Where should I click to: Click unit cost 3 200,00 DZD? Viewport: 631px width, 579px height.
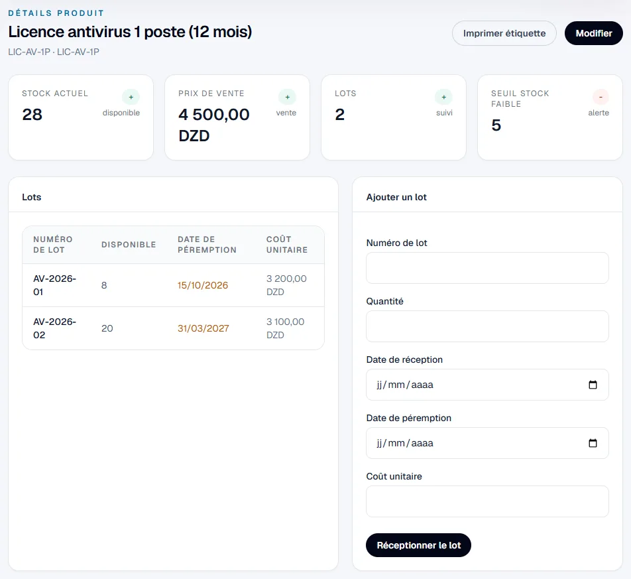point(286,285)
